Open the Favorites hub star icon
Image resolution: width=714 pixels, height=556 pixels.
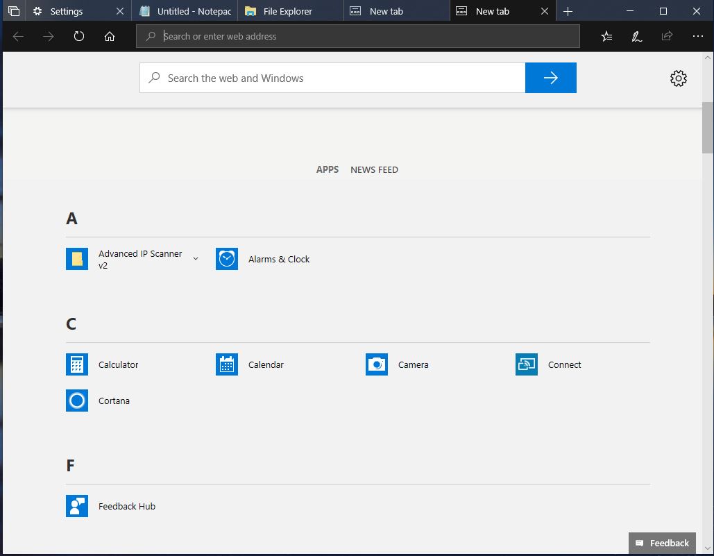606,36
